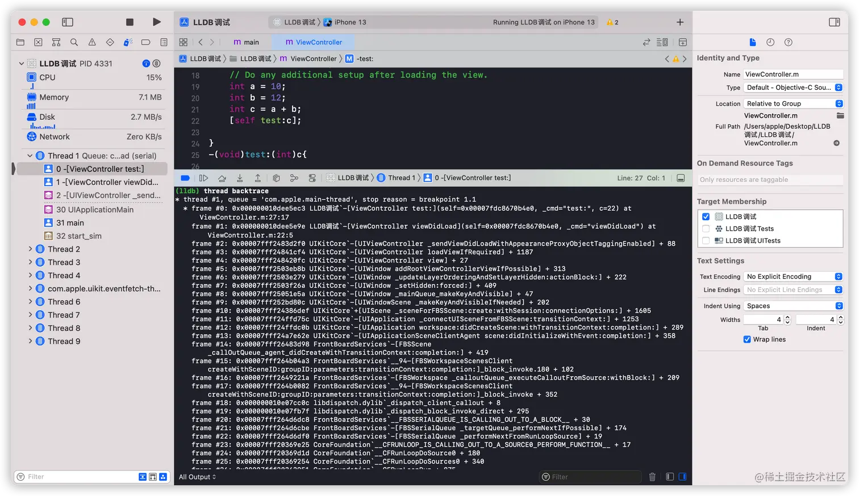
Task: Toggle the Wrap lines checkbox
Action: [747, 339]
